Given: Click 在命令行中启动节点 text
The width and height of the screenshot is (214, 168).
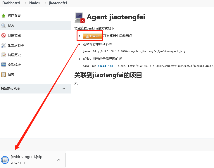Looking at the screenshot, I should coord(97,44).
